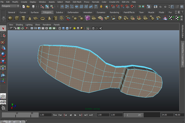Click the lock selection icon
Viewport: 185px width, 123px height.
[101, 6]
